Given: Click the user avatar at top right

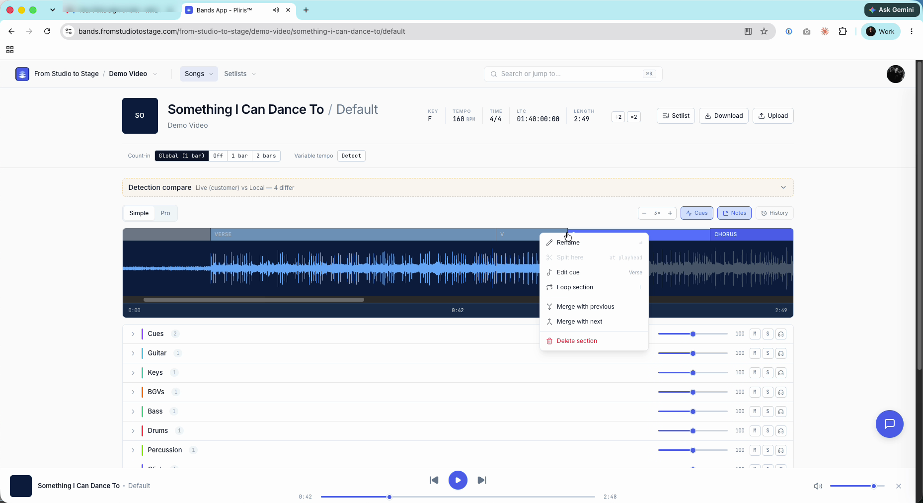Looking at the screenshot, I should coord(895,74).
